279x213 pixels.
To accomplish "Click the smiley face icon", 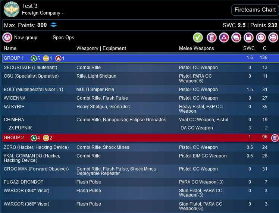I will pos(261,38).
